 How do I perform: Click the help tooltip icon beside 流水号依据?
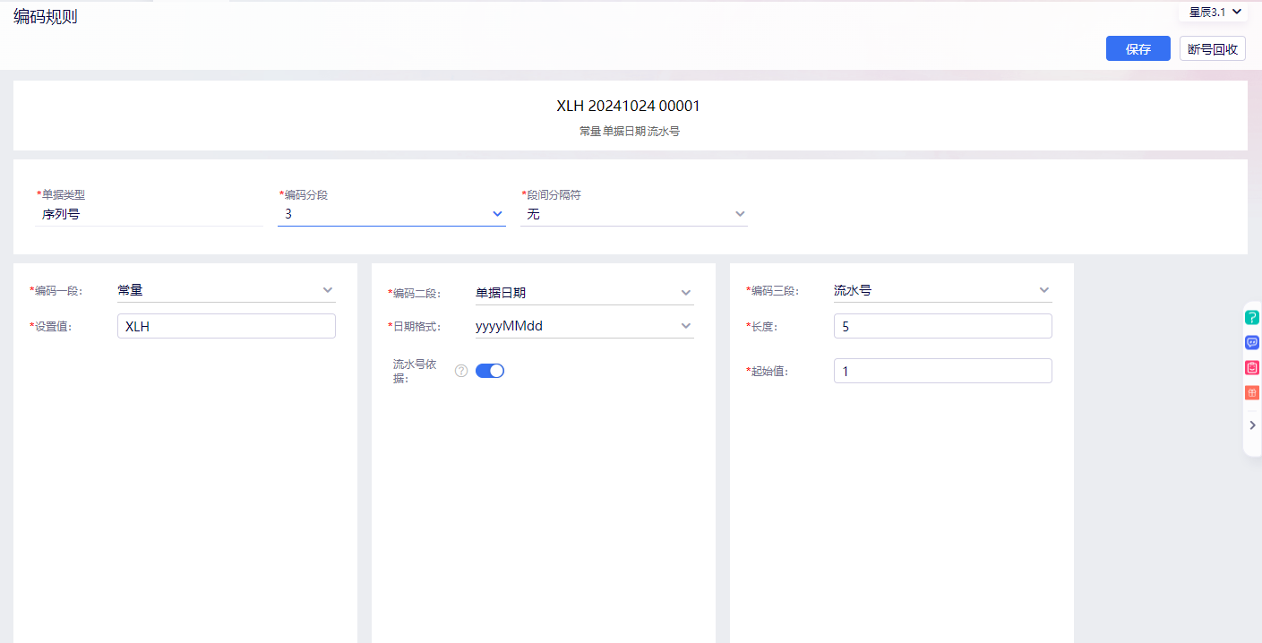[461, 371]
